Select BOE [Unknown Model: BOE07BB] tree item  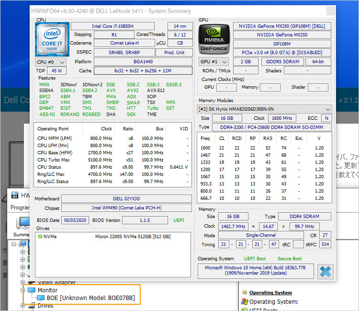90,298
